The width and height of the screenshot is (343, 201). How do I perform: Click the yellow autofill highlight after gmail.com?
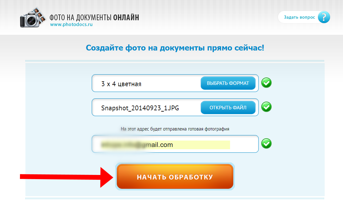tap(201, 145)
